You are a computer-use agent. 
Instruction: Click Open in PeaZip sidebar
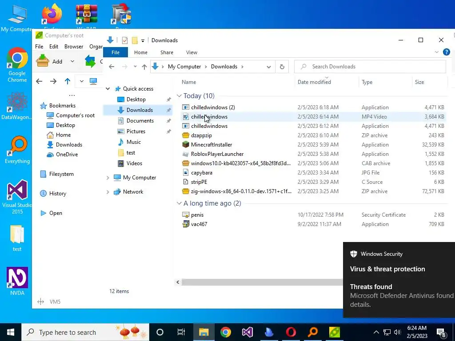point(52,213)
